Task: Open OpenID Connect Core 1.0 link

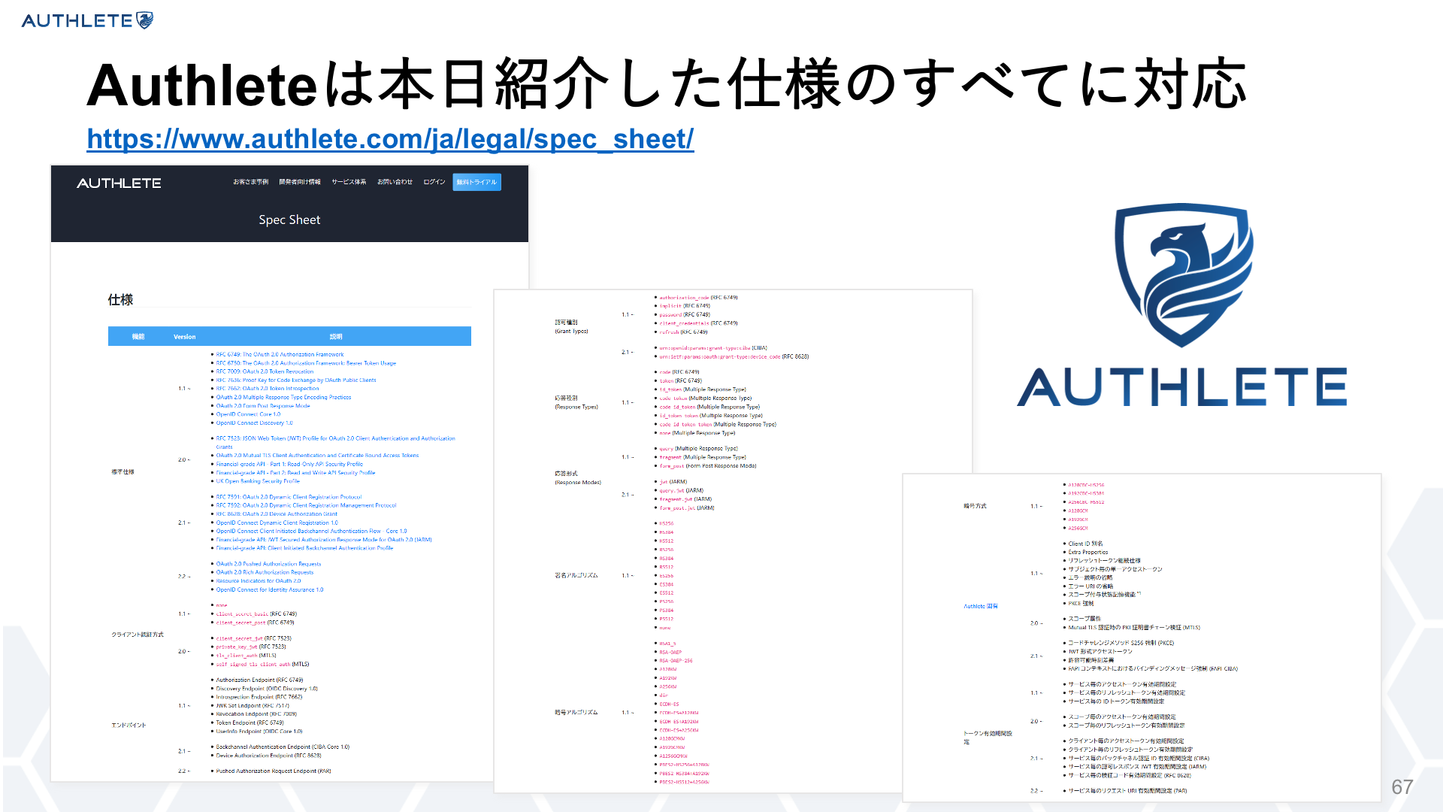Action: coord(248,414)
